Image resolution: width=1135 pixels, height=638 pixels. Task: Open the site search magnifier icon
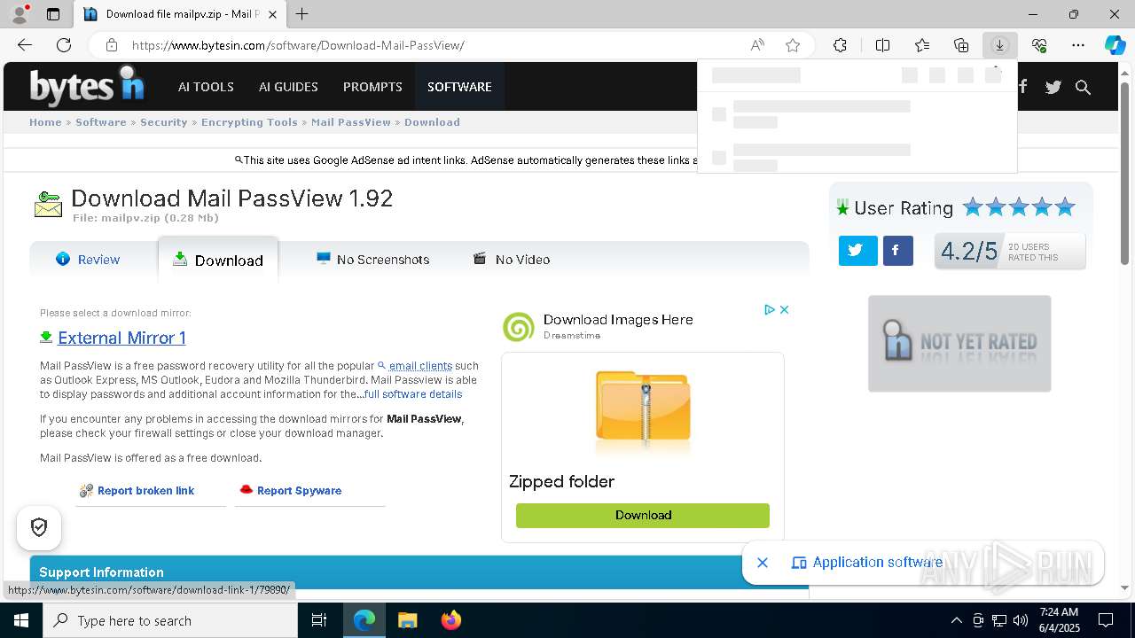click(x=1083, y=87)
